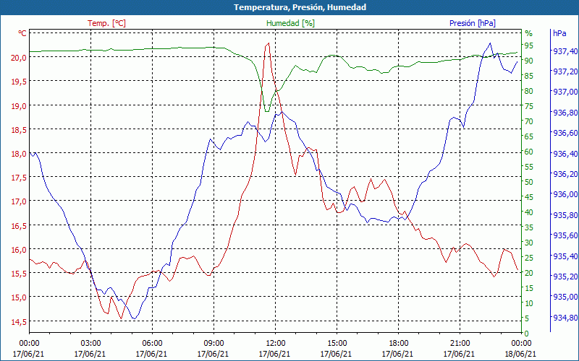Click the '15,0' temperature axis value
579x361 pixels.
click(x=19, y=297)
